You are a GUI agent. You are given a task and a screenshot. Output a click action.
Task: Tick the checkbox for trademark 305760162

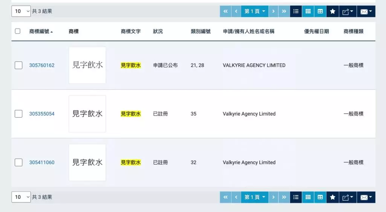(x=18, y=65)
